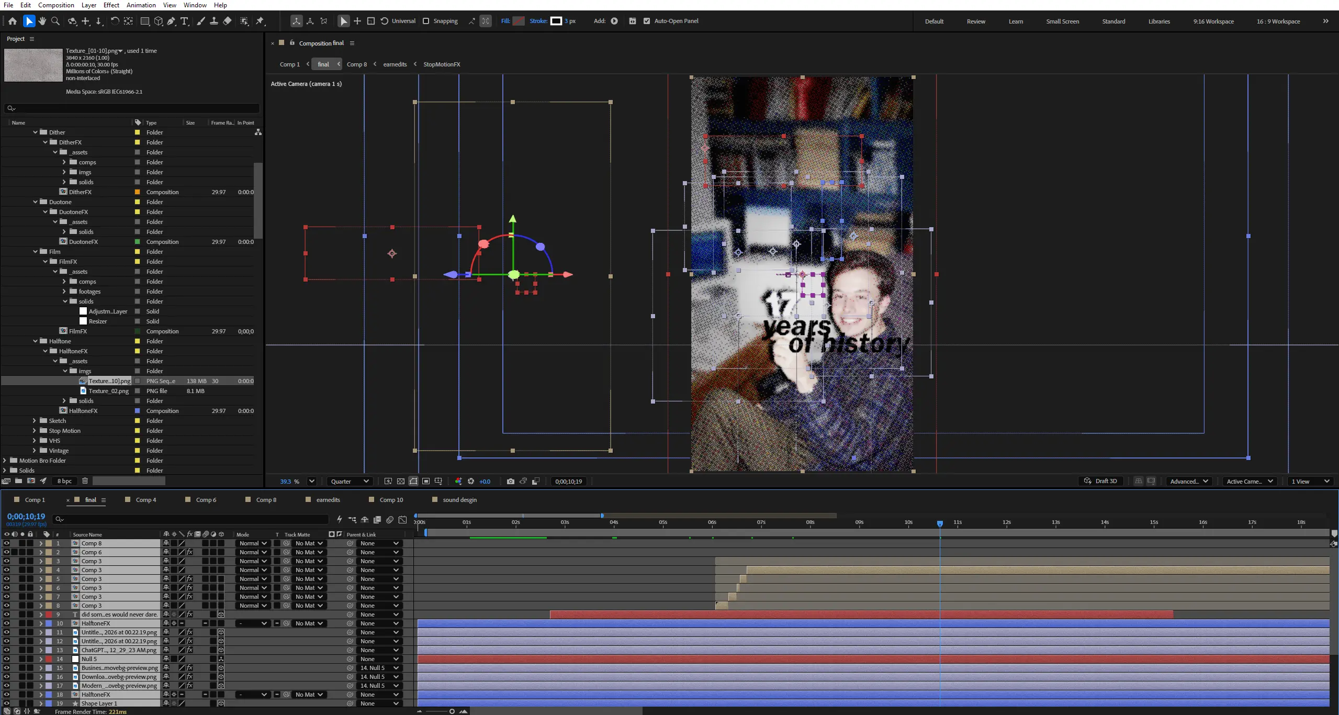Delete selected project item with trash icon

point(85,481)
